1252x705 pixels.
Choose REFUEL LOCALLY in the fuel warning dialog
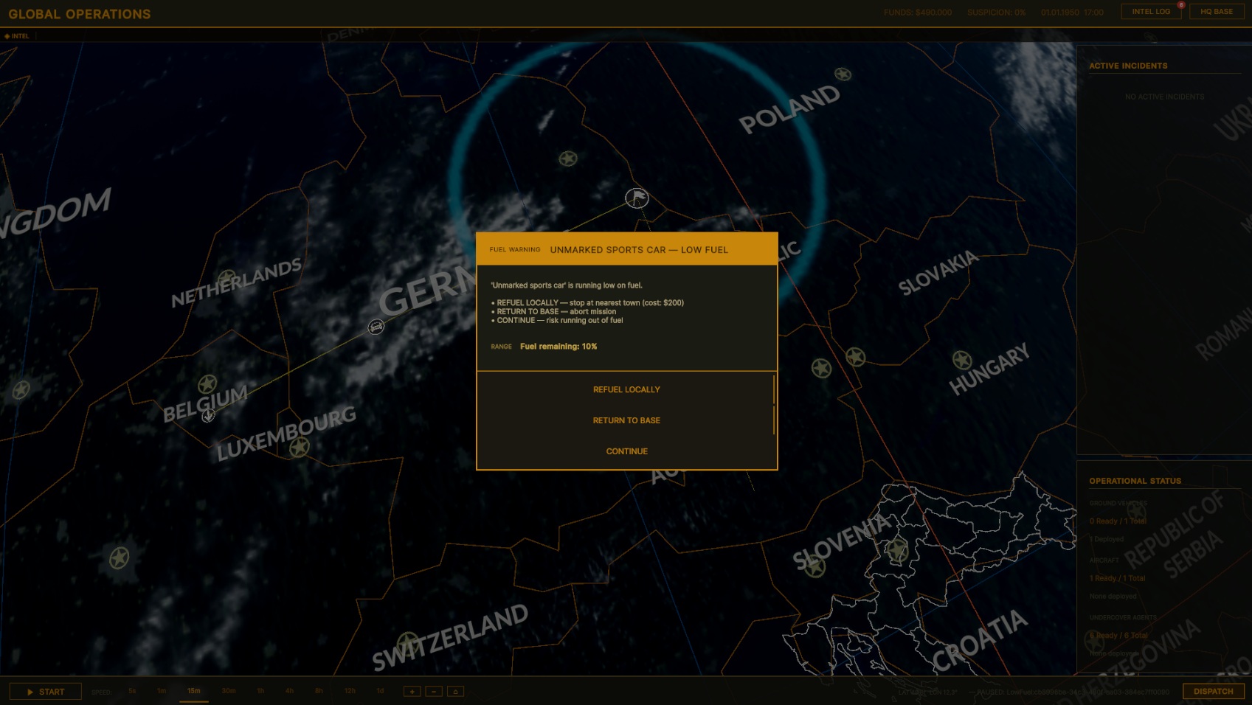coord(626,389)
